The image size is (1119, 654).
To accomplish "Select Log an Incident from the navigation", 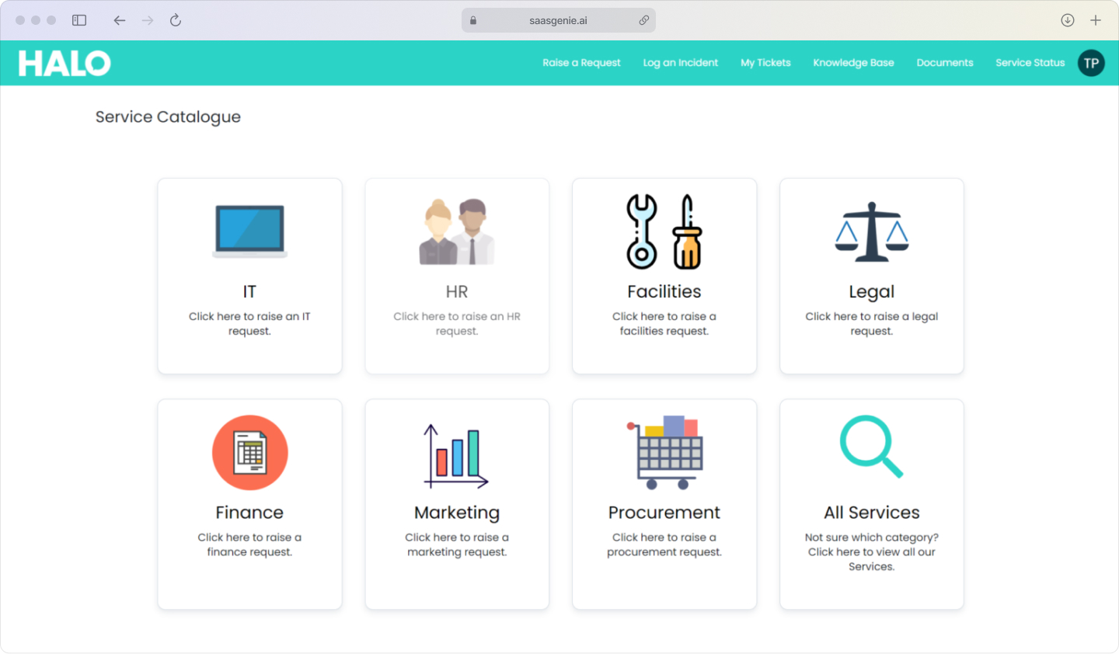I will point(680,63).
